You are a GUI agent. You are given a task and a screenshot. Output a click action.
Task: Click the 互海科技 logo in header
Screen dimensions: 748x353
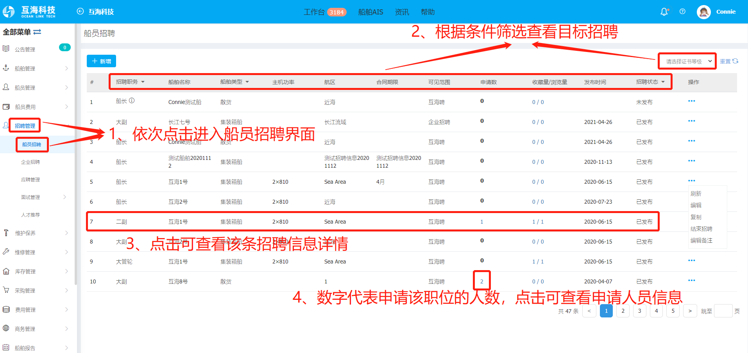click(29, 12)
